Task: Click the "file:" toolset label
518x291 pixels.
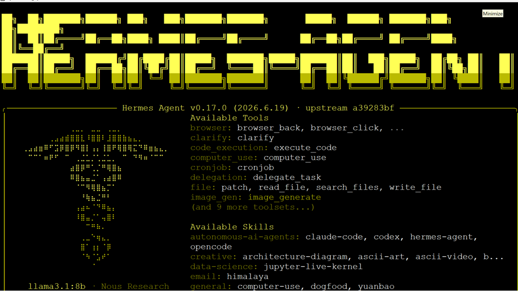Action: 203,188
